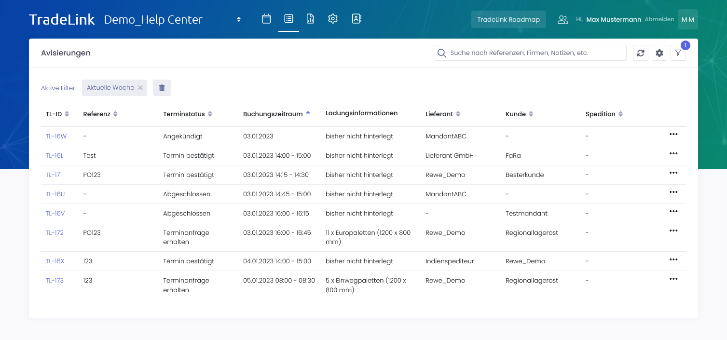Click Abmelden to log out
This screenshot has width=727, height=340.
659,20
